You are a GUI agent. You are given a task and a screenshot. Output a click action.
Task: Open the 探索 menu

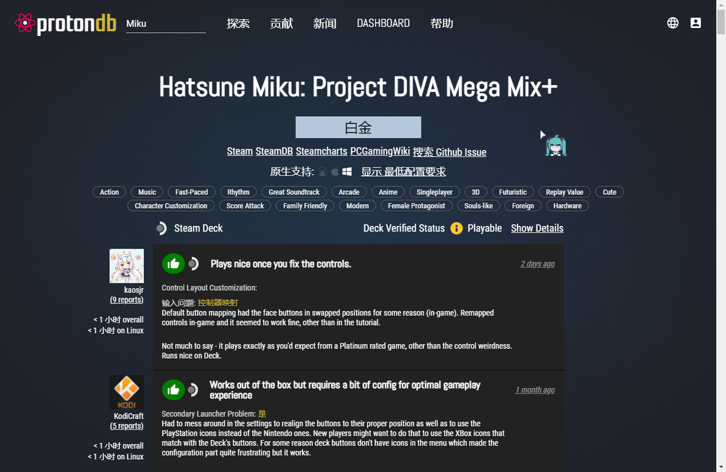point(238,23)
